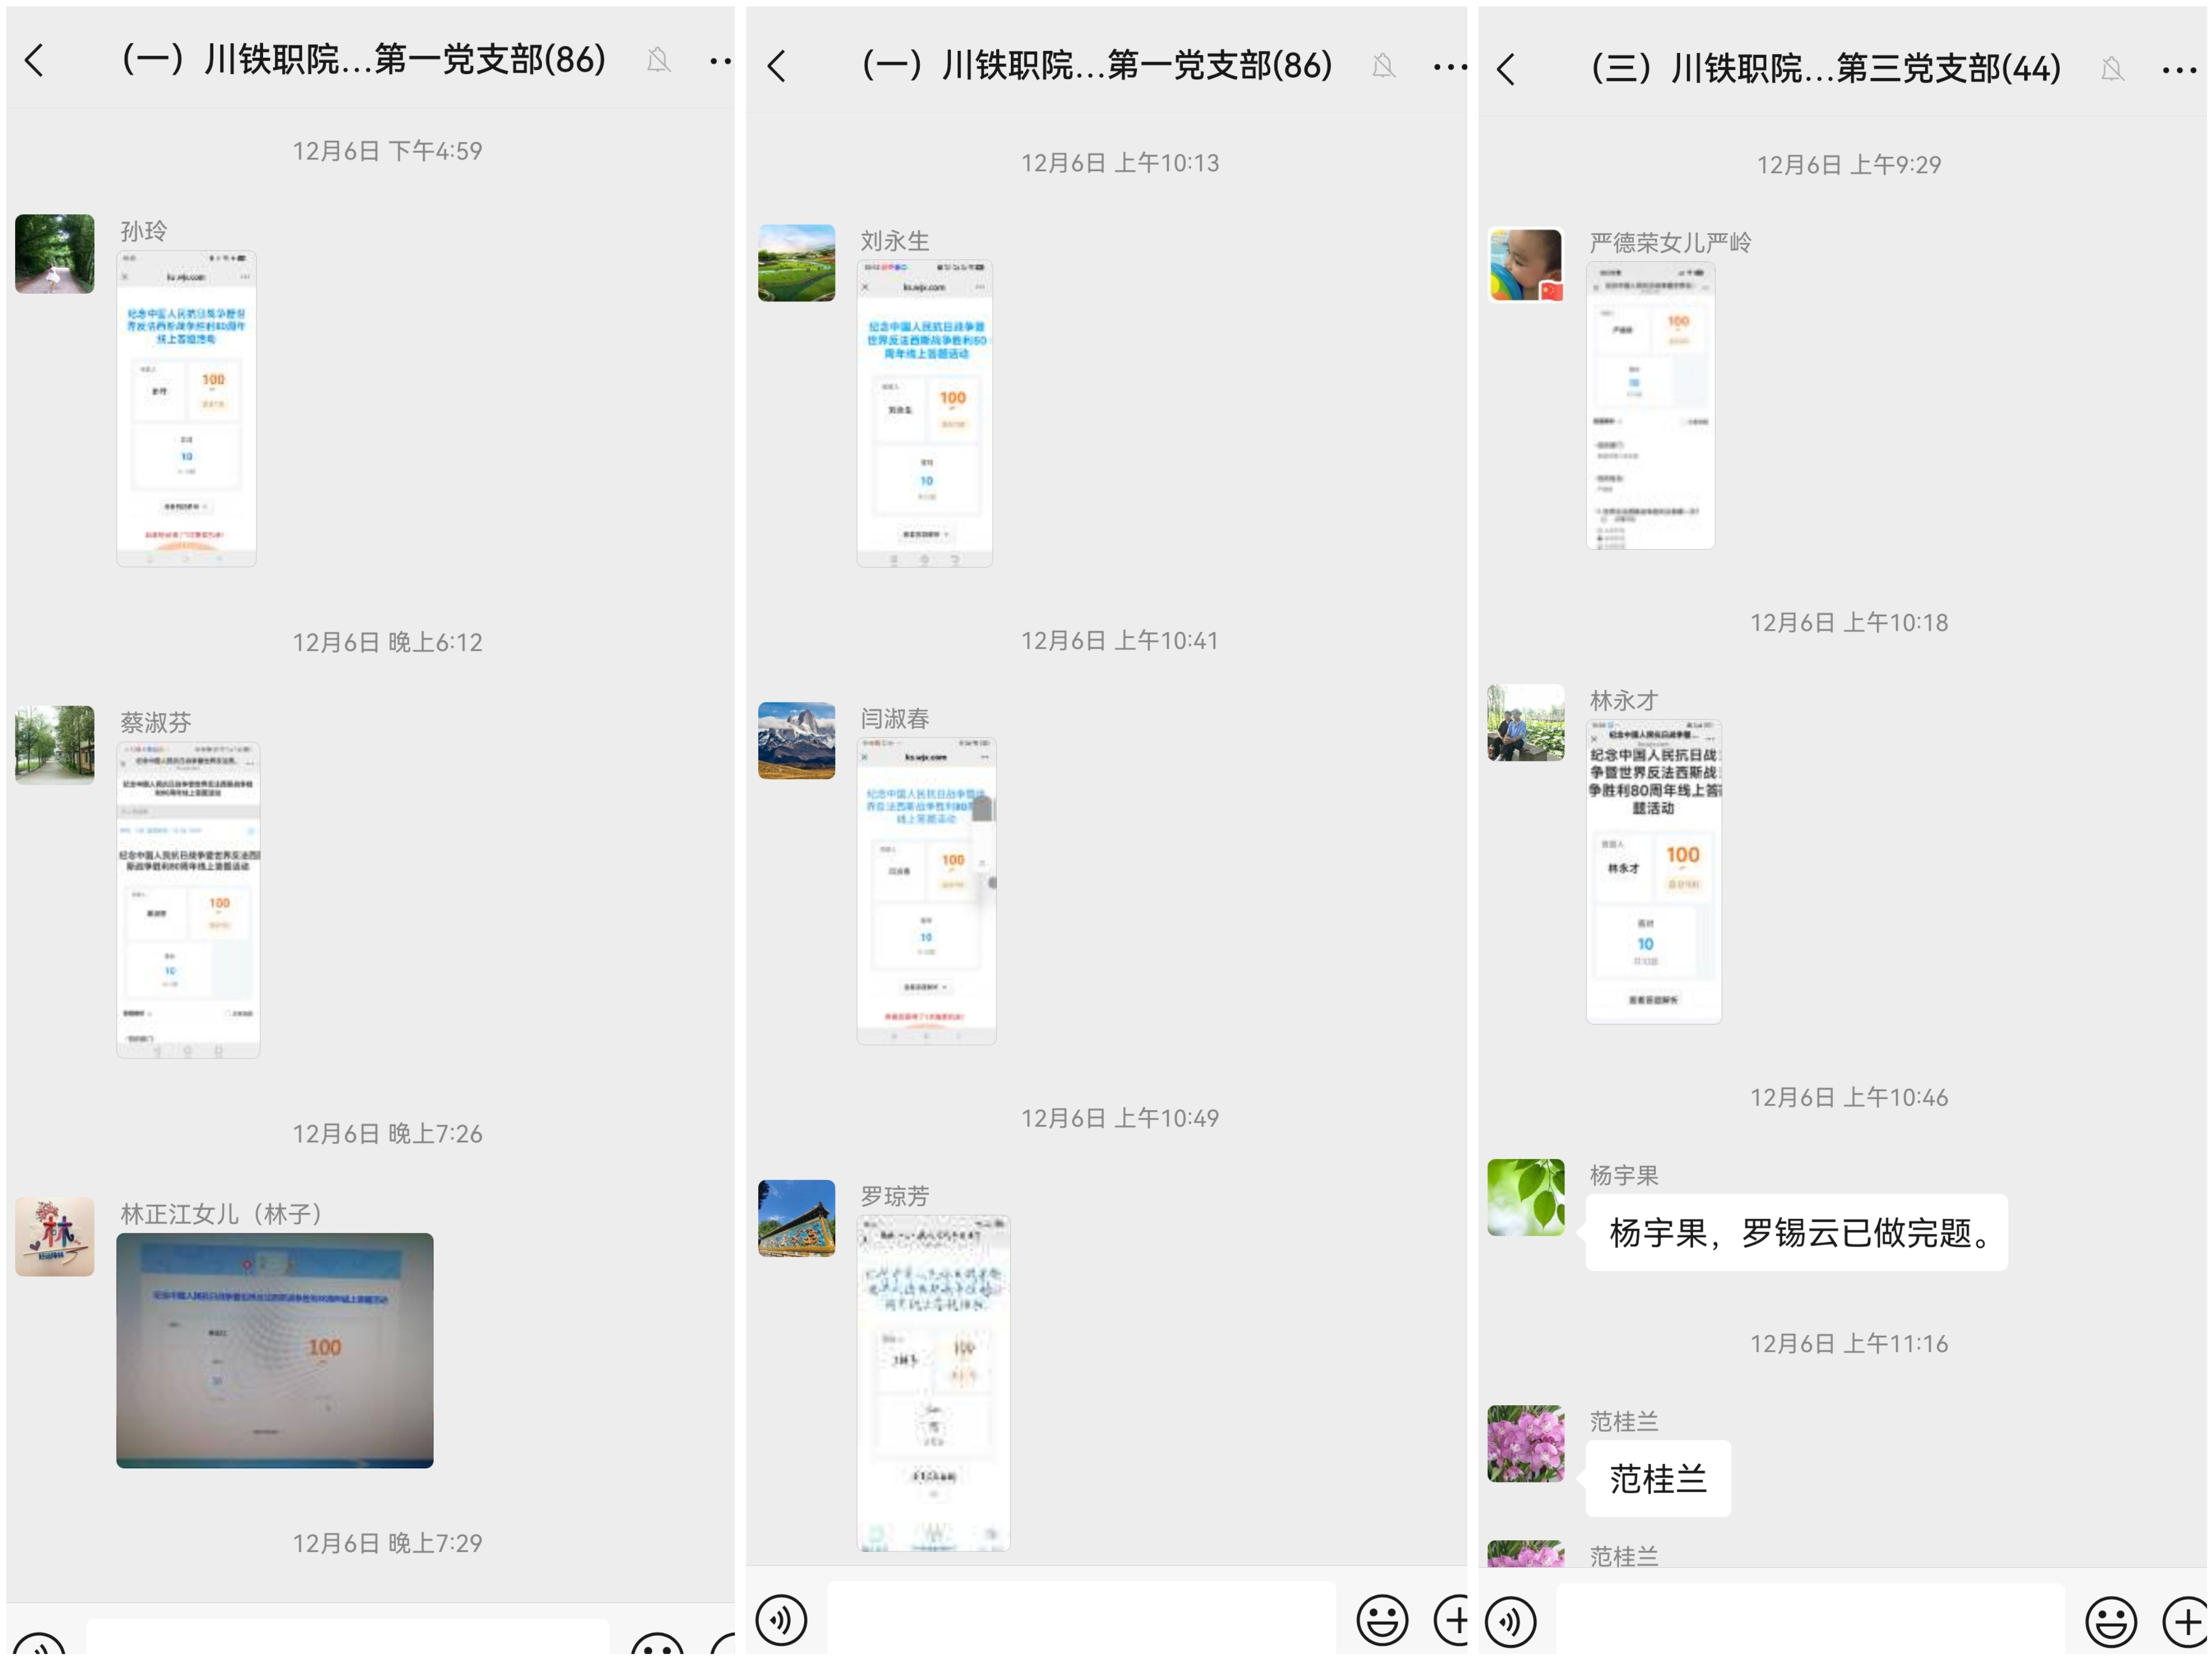
Task: Open 孙玲's quiz result screenshot
Action: [186, 408]
